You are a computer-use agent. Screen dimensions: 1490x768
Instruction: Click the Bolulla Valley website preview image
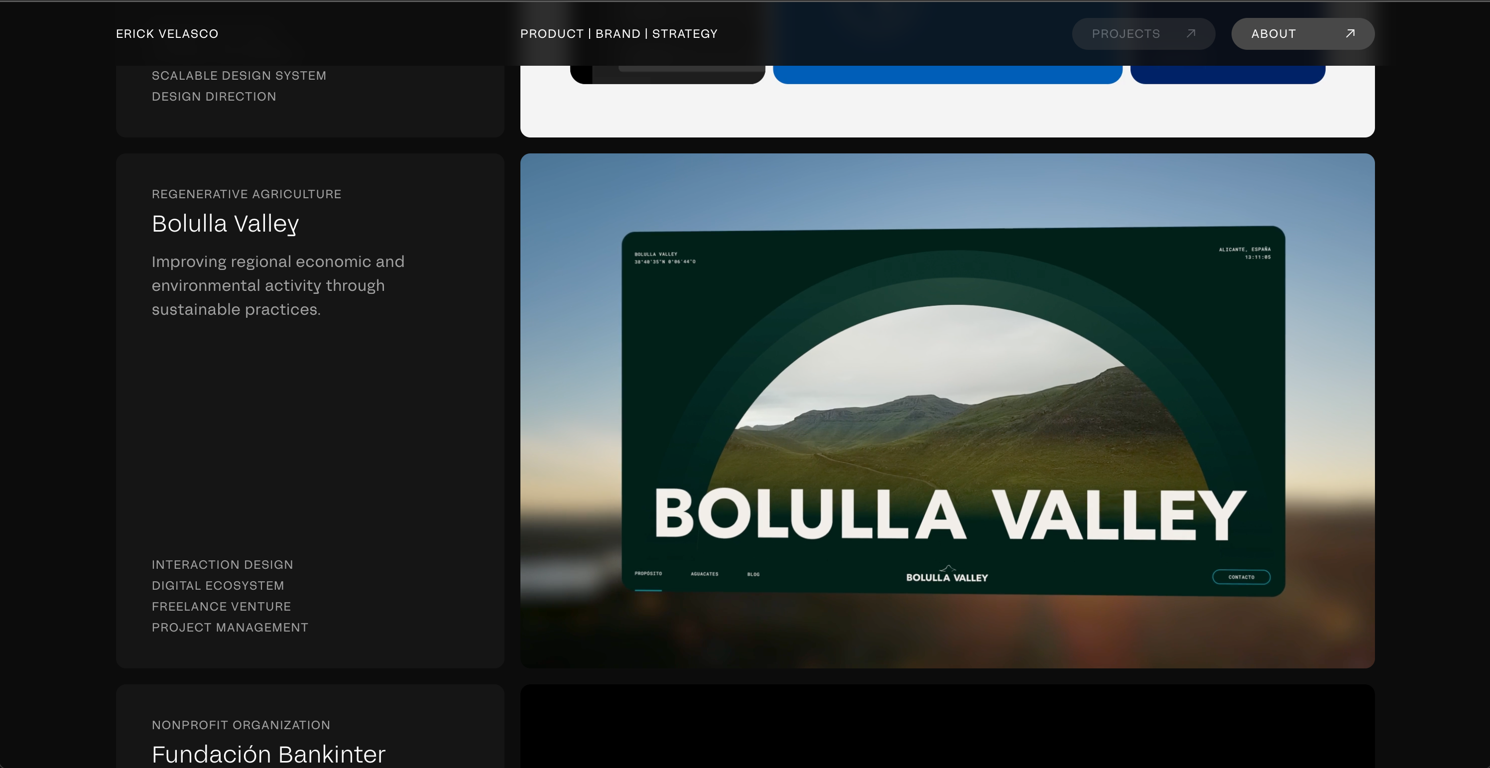[x=947, y=405]
